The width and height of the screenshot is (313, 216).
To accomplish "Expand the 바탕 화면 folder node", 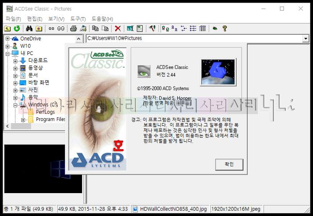I will 15,83.
